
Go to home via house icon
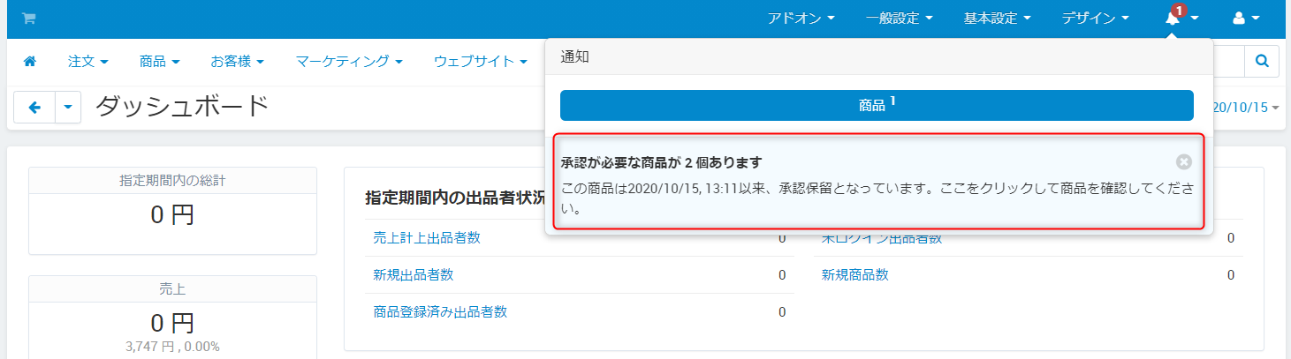pos(29,62)
